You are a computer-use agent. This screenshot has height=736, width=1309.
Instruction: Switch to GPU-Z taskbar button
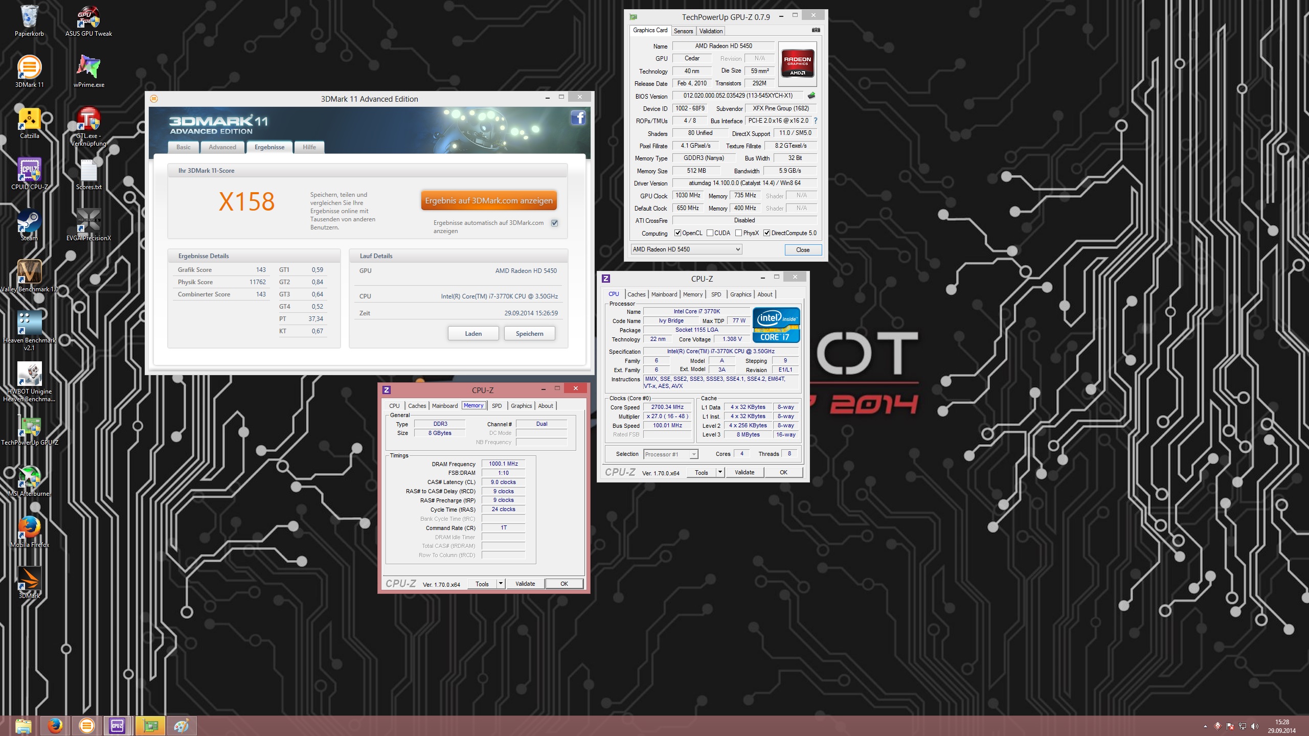pyautogui.click(x=150, y=726)
